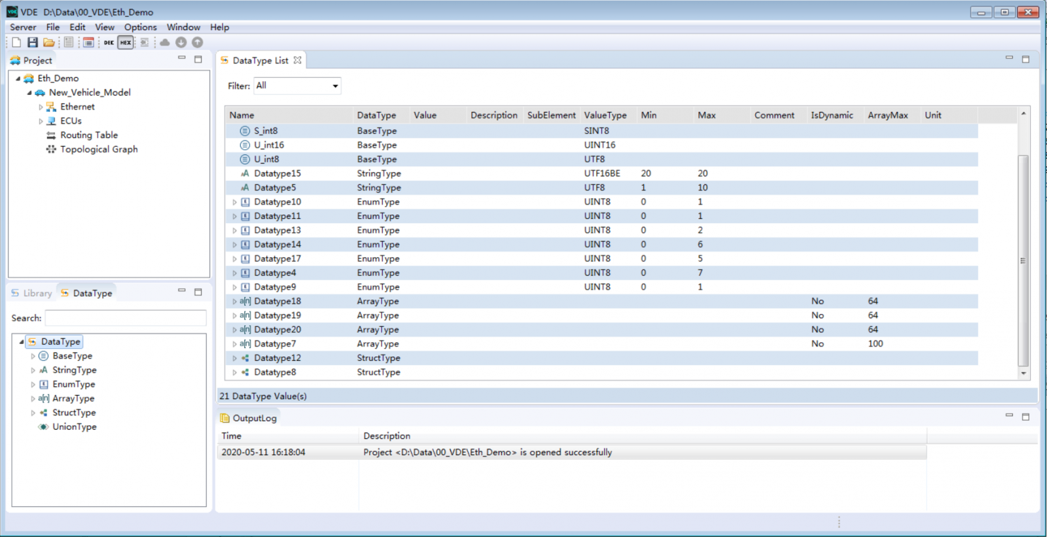Select Topological Graph in project tree
The image size is (1047, 537).
pyautogui.click(x=99, y=150)
